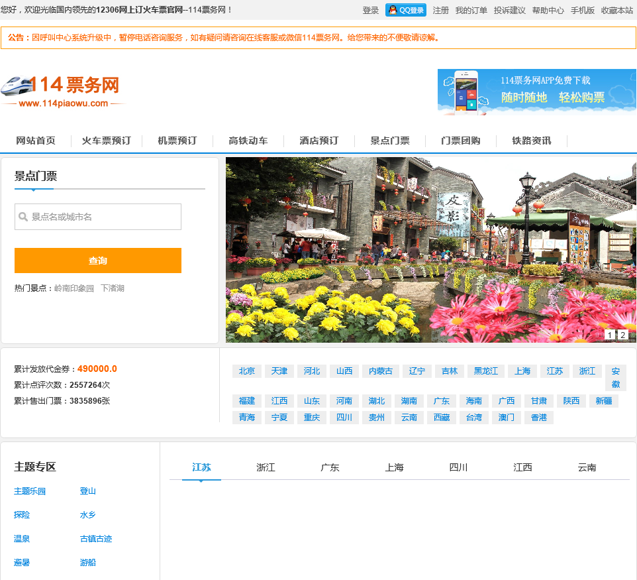Switch to the 广东 tab
This screenshot has height=580, width=637.
pyautogui.click(x=330, y=467)
